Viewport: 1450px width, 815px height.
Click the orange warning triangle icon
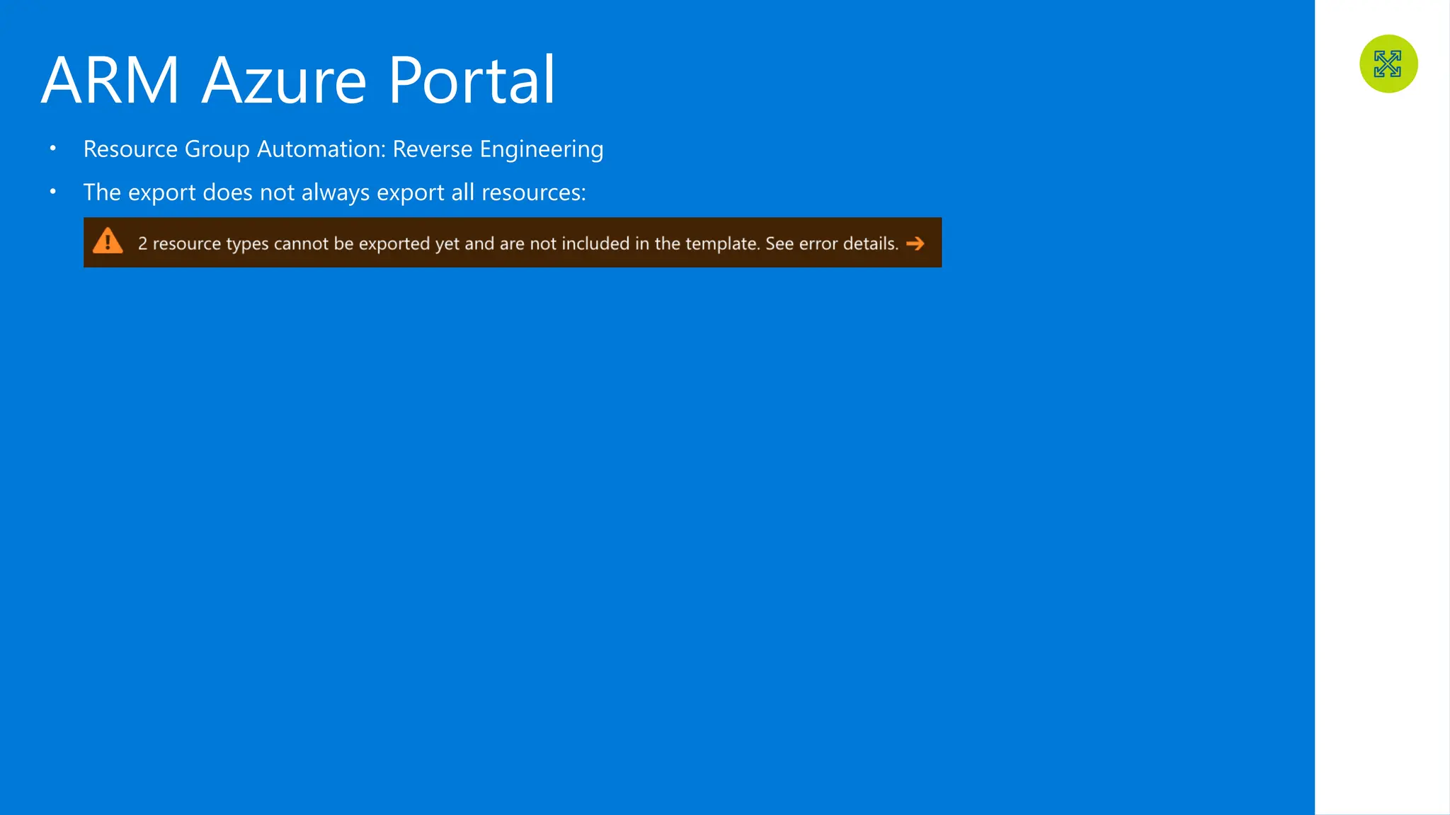tap(108, 241)
